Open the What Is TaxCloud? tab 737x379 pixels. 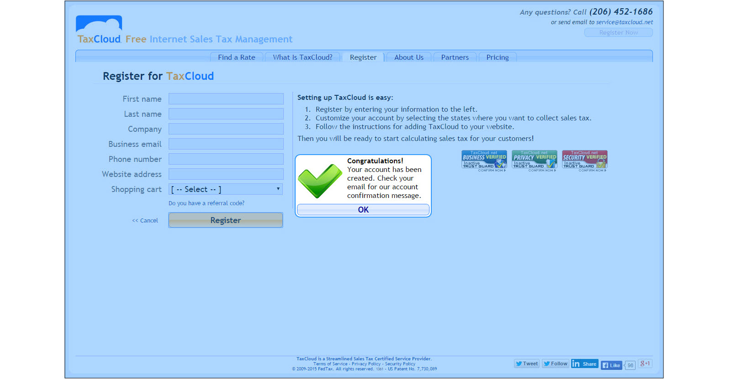[302, 57]
